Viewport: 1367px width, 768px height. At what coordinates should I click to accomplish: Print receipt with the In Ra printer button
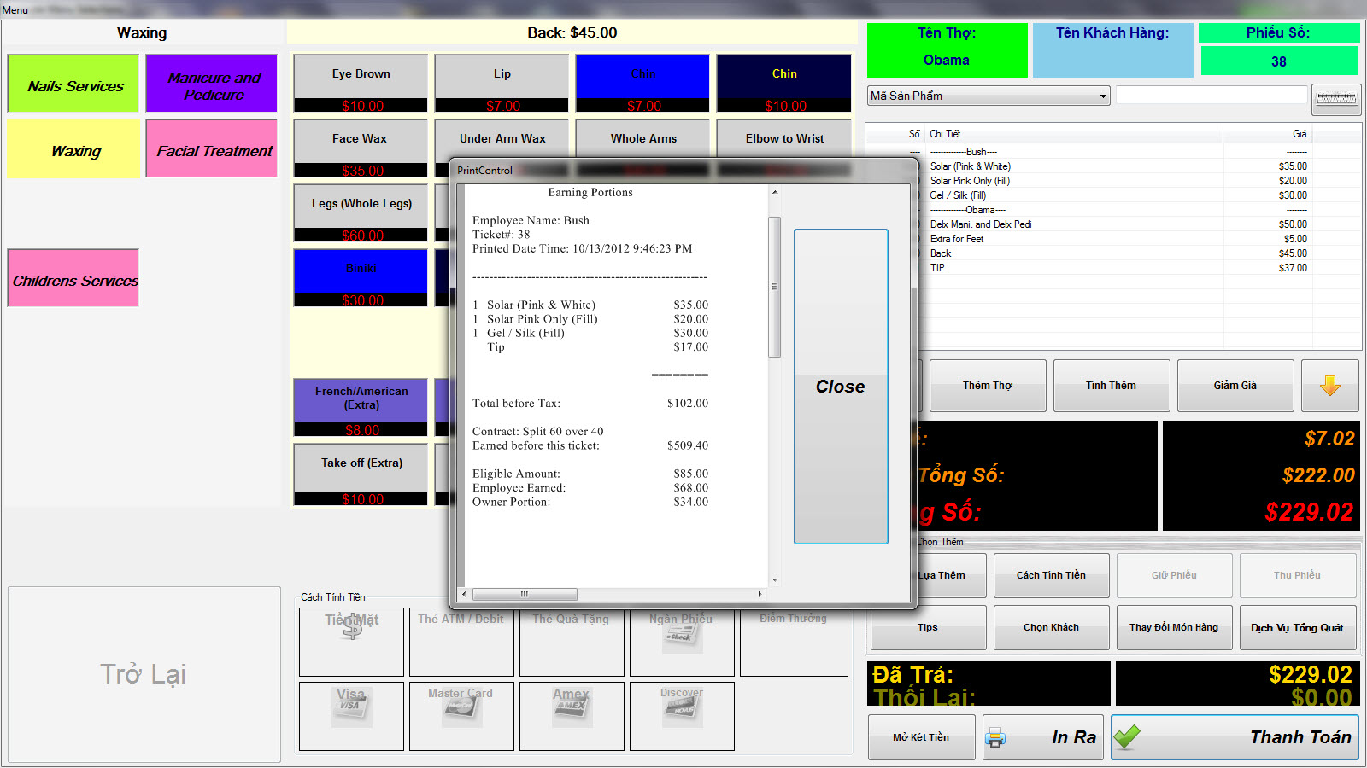(x=1043, y=737)
